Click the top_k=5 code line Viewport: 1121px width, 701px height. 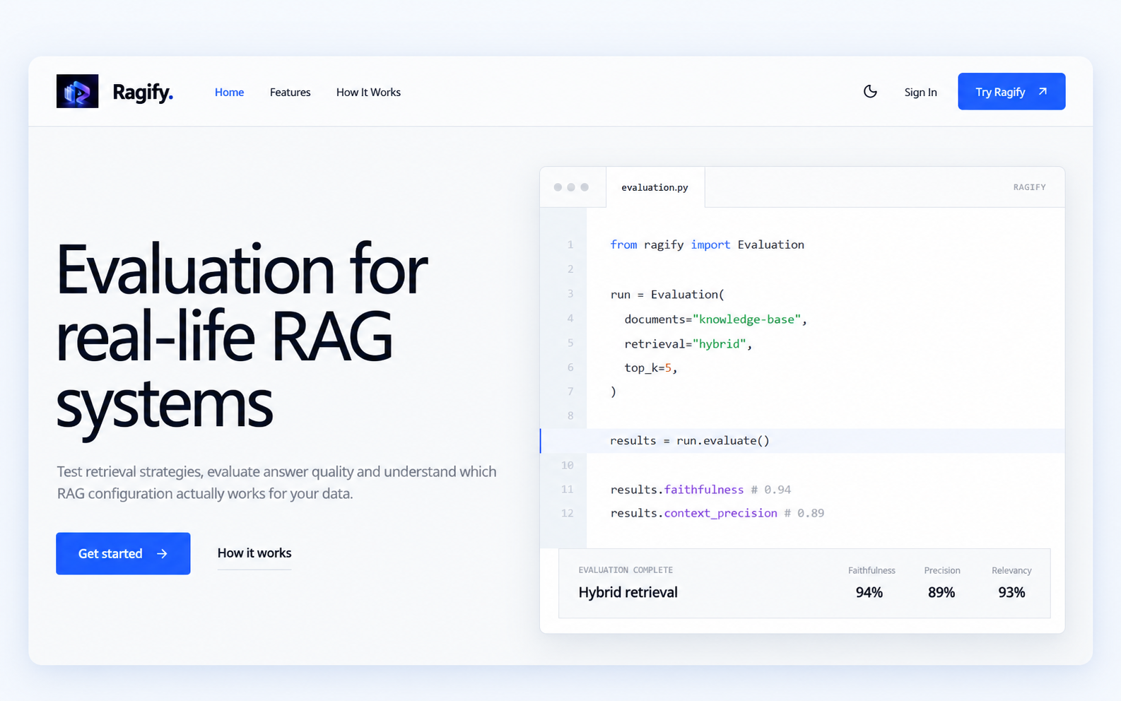650,367
